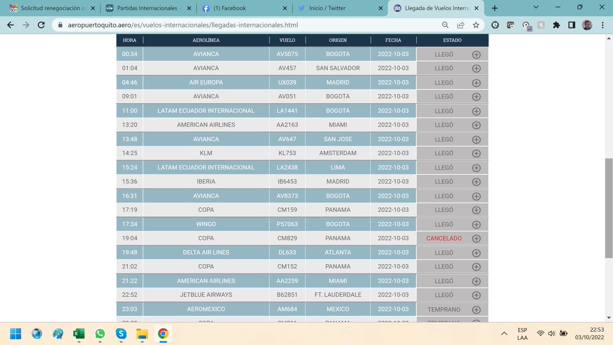
Task: Switch to Inicio / Twitter tab
Action: pos(341,8)
